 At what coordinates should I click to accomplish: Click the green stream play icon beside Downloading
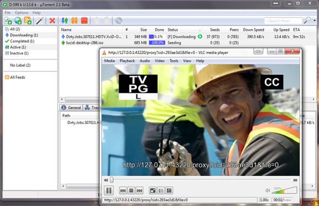pos(200,36)
